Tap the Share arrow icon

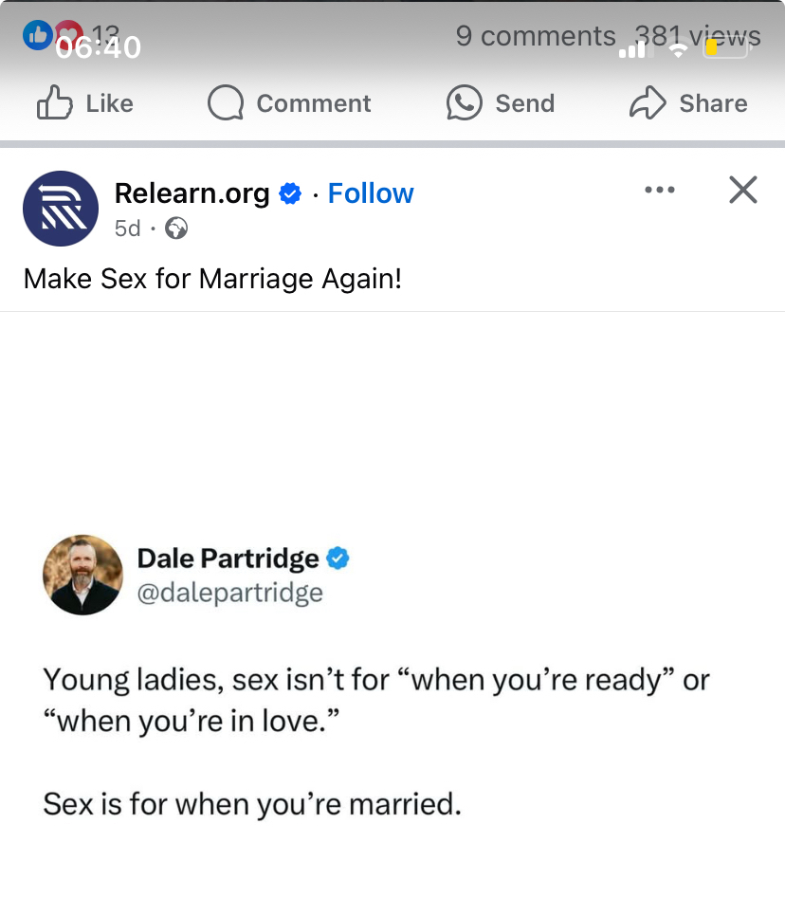click(x=648, y=102)
